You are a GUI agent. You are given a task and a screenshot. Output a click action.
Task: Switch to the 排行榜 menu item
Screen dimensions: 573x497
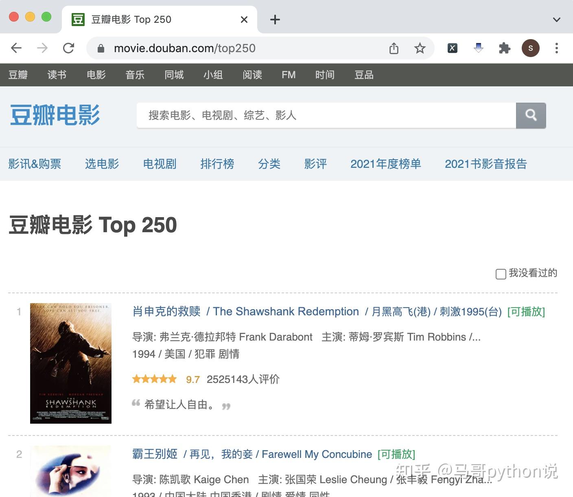pyautogui.click(x=217, y=164)
